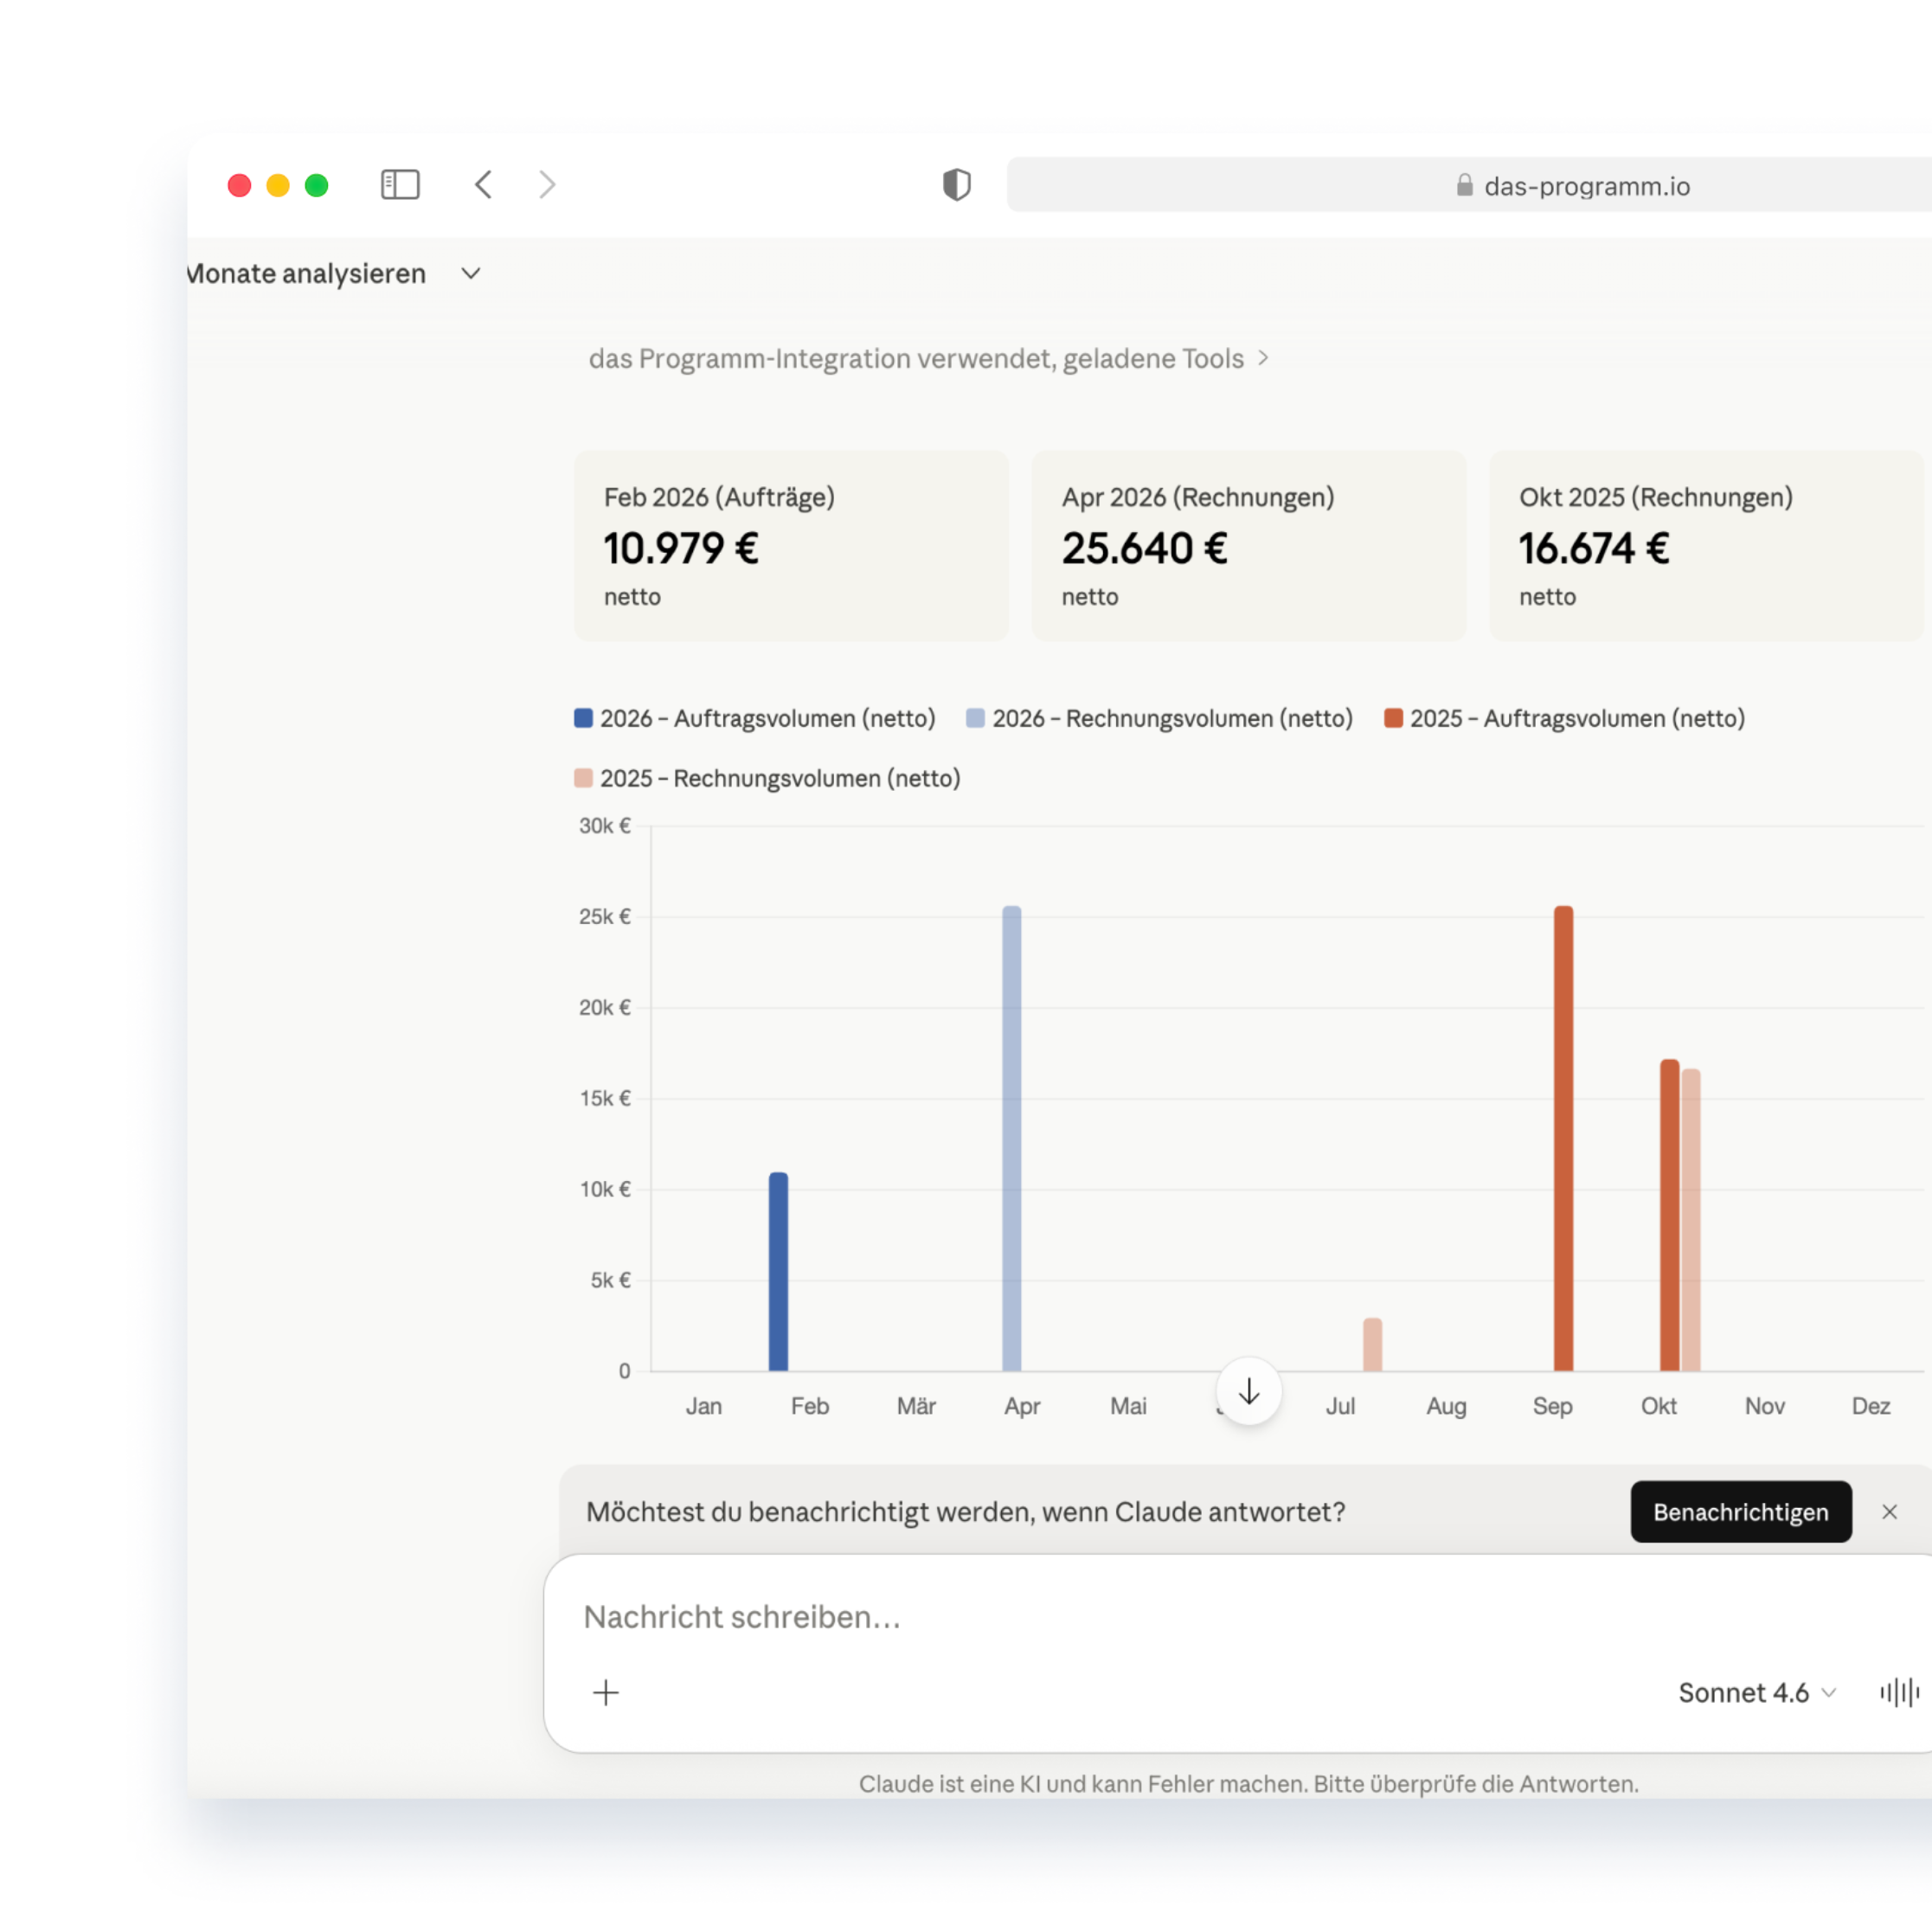Click the small light Jul bar in chart
Image resolution: width=1932 pixels, height=1932 pixels.
(x=1373, y=1345)
